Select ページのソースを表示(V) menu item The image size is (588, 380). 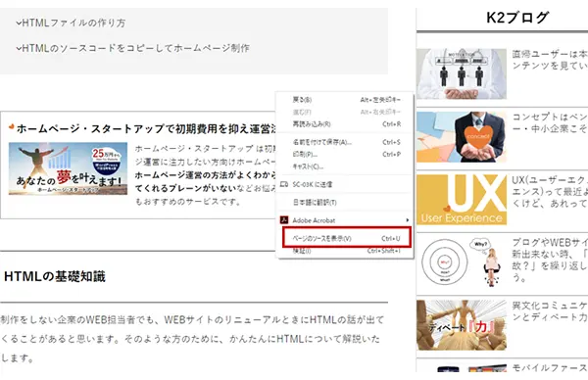pyautogui.click(x=347, y=238)
